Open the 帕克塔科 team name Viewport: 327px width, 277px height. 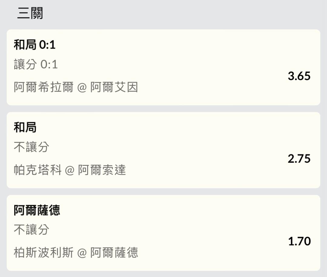tap(37, 170)
